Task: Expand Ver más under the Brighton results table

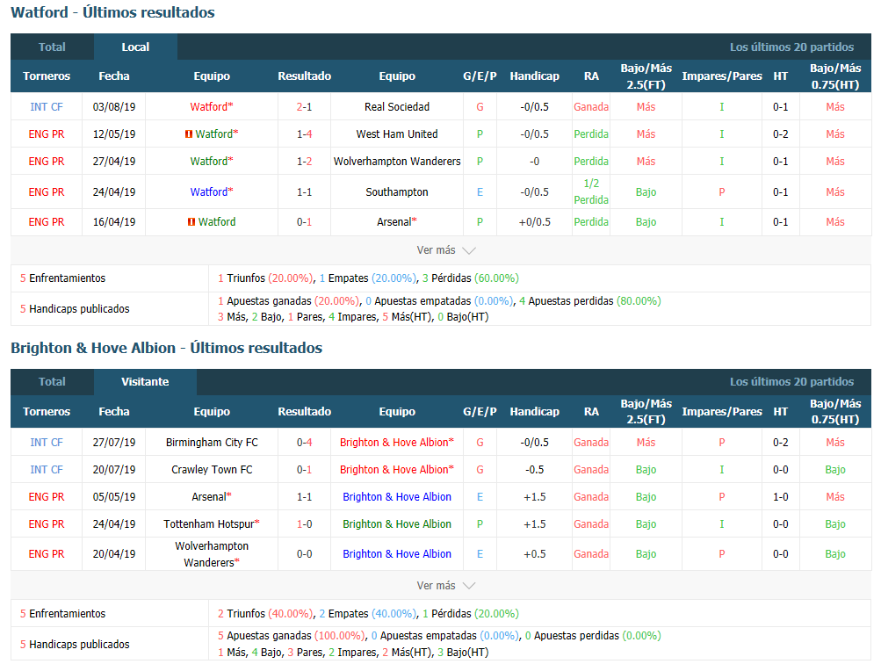Action: pyautogui.click(x=445, y=586)
